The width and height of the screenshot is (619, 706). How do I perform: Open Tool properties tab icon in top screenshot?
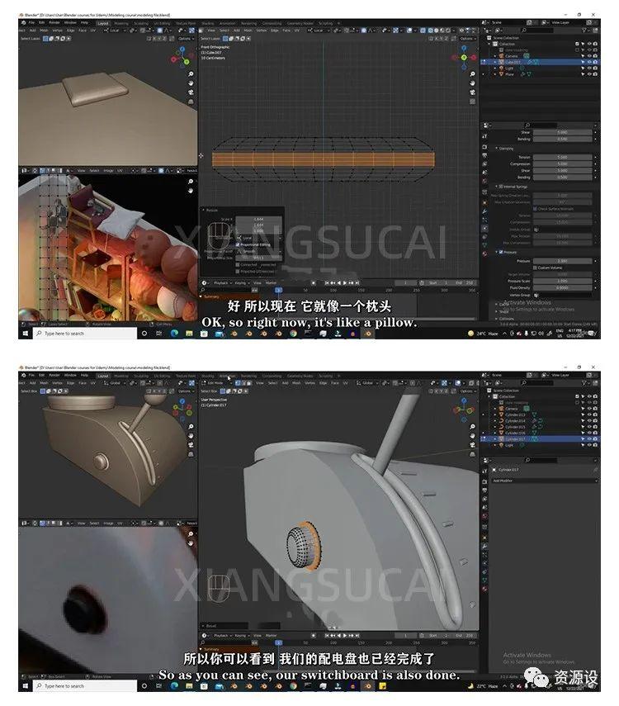pyautogui.click(x=484, y=135)
